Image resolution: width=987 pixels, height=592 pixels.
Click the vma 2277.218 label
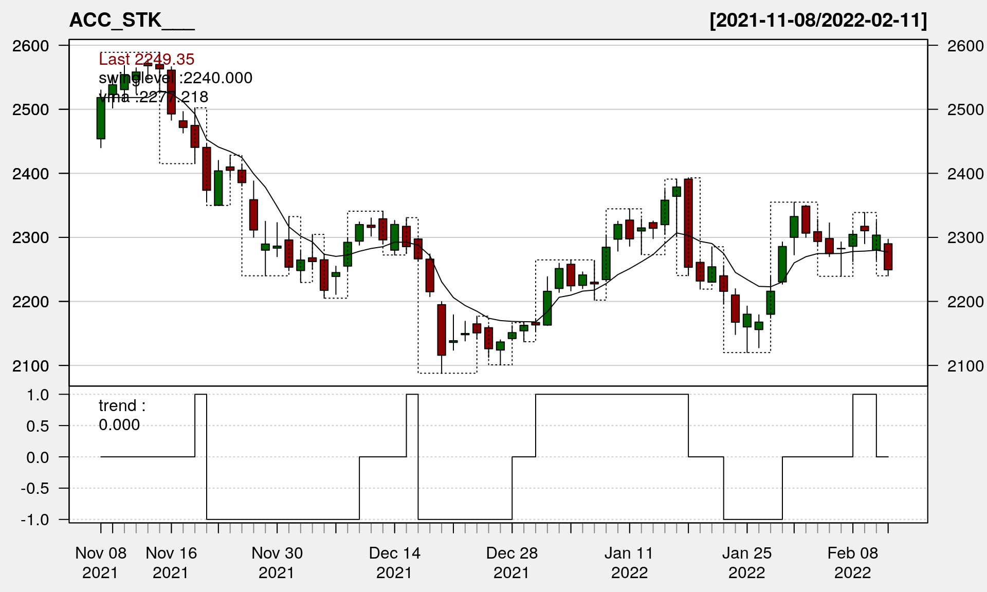[x=153, y=97]
